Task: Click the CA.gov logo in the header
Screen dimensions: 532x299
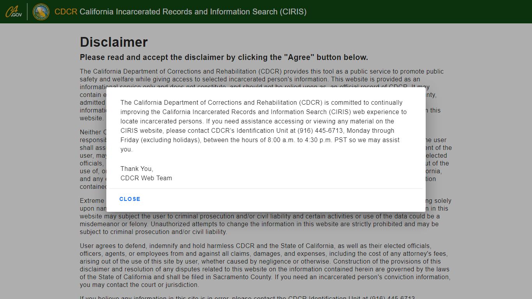Action: (13, 11)
